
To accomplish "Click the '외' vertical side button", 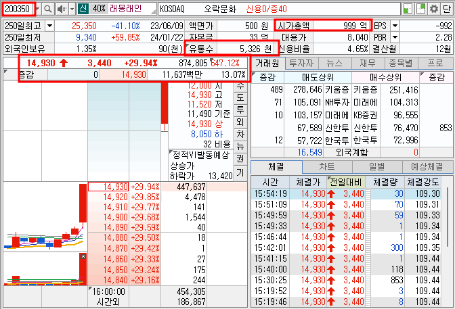I will point(240,122).
